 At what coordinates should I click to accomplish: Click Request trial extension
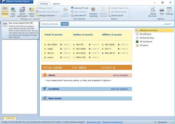click(113, 122)
